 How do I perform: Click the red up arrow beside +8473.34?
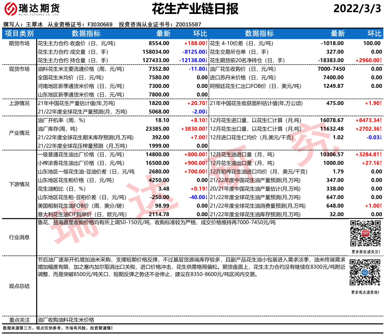click(381, 120)
